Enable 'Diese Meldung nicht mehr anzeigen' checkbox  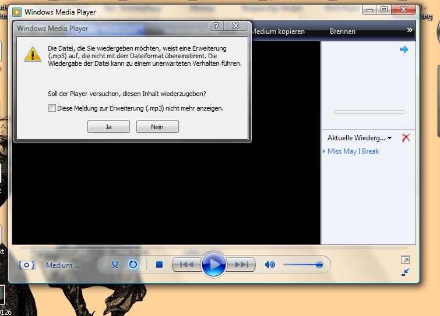click(x=52, y=108)
